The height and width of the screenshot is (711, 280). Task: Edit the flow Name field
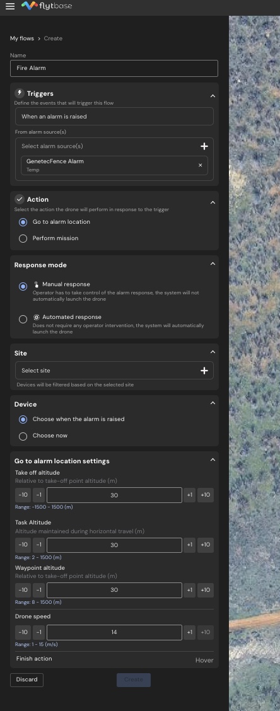pos(114,69)
